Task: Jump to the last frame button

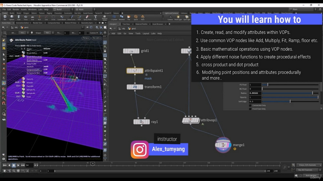Action: click(x=23, y=165)
